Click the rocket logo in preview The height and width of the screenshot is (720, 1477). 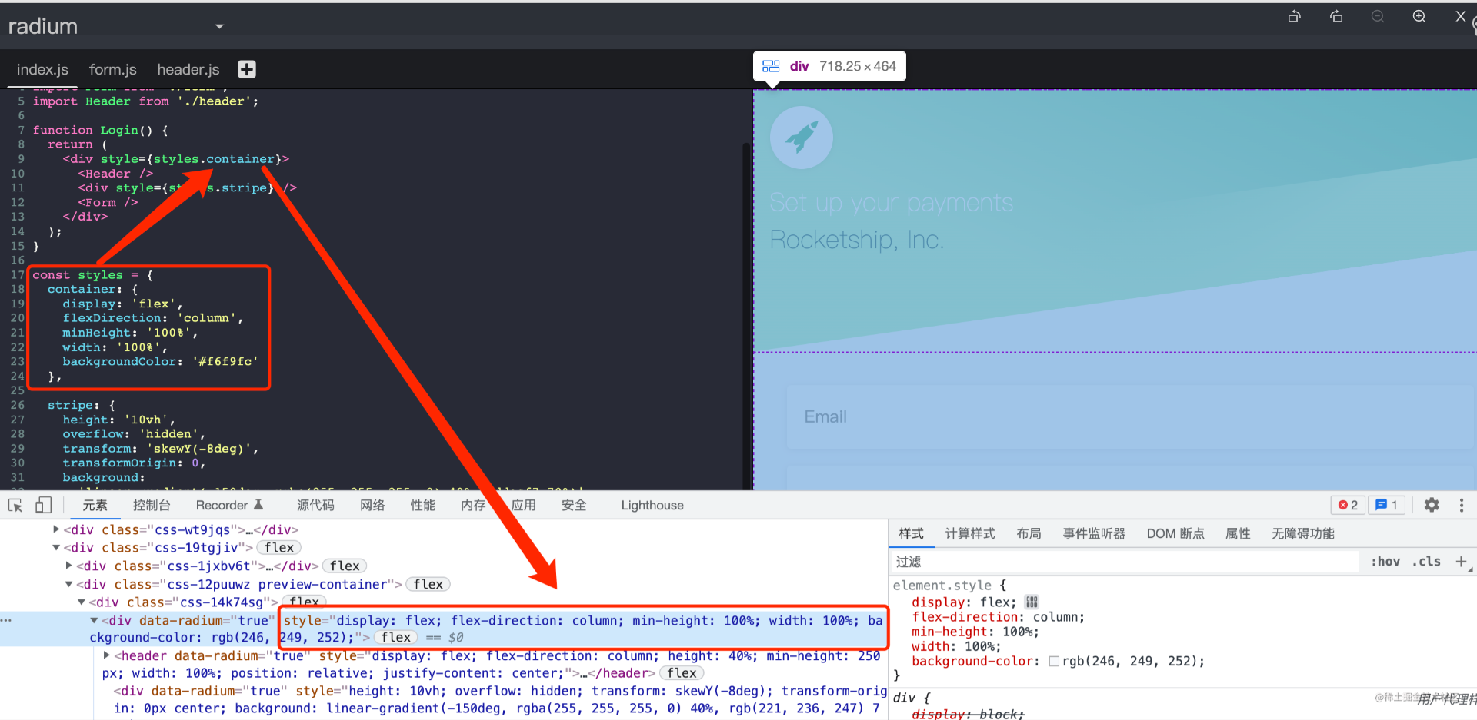(801, 138)
